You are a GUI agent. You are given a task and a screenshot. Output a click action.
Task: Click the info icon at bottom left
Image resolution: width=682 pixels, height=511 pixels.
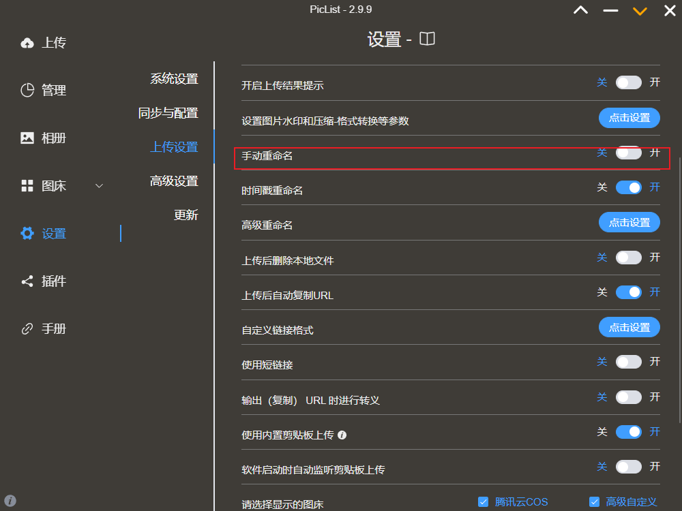click(x=10, y=501)
